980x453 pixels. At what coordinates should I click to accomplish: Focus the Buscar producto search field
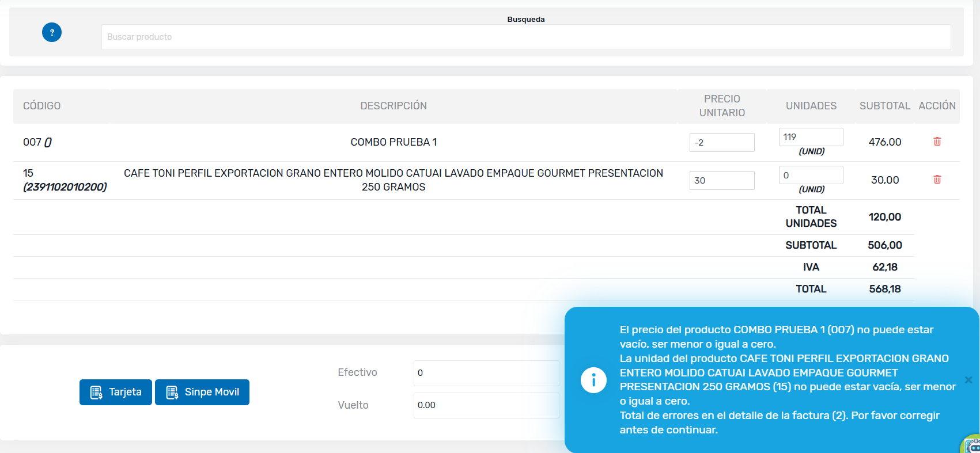pos(525,37)
